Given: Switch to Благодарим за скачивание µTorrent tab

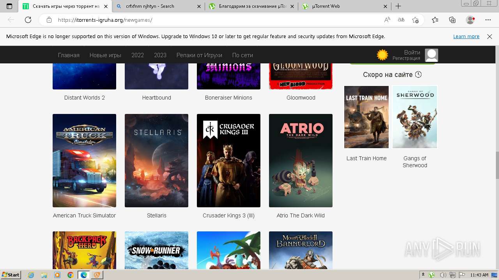Looking at the screenshot, I should pyautogui.click(x=251, y=6).
